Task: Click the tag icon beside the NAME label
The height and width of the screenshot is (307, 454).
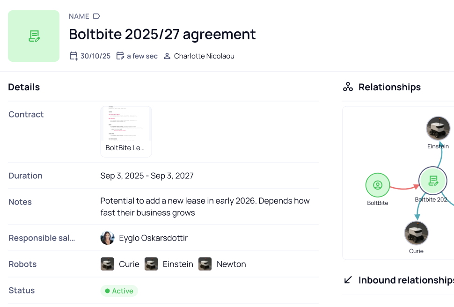Action: click(x=97, y=16)
